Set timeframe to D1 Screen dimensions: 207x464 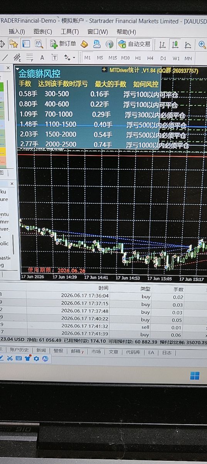click(163, 58)
